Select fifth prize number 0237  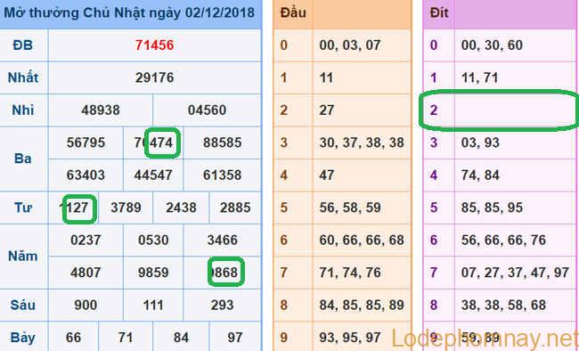point(86,241)
